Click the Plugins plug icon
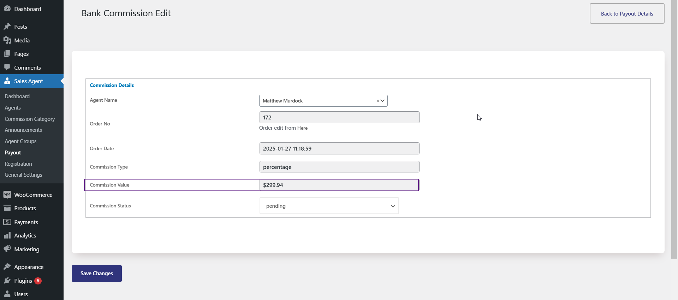The width and height of the screenshot is (678, 300). (x=7, y=281)
